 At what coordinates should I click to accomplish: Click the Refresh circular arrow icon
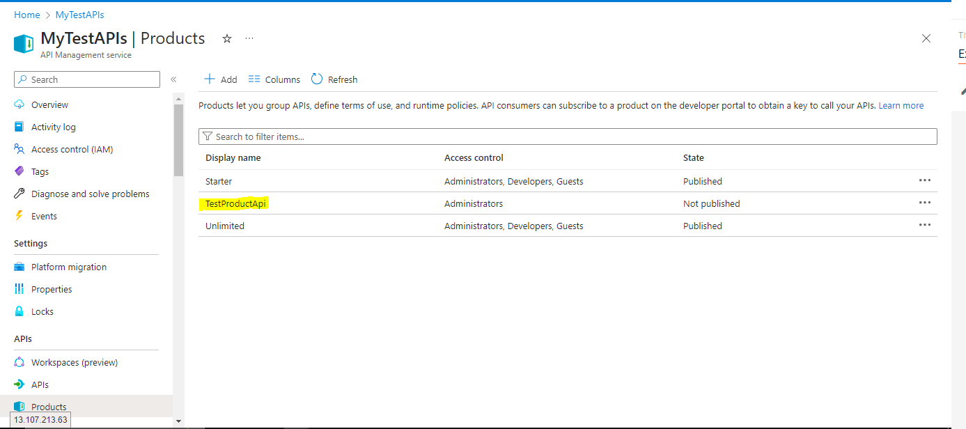point(317,79)
